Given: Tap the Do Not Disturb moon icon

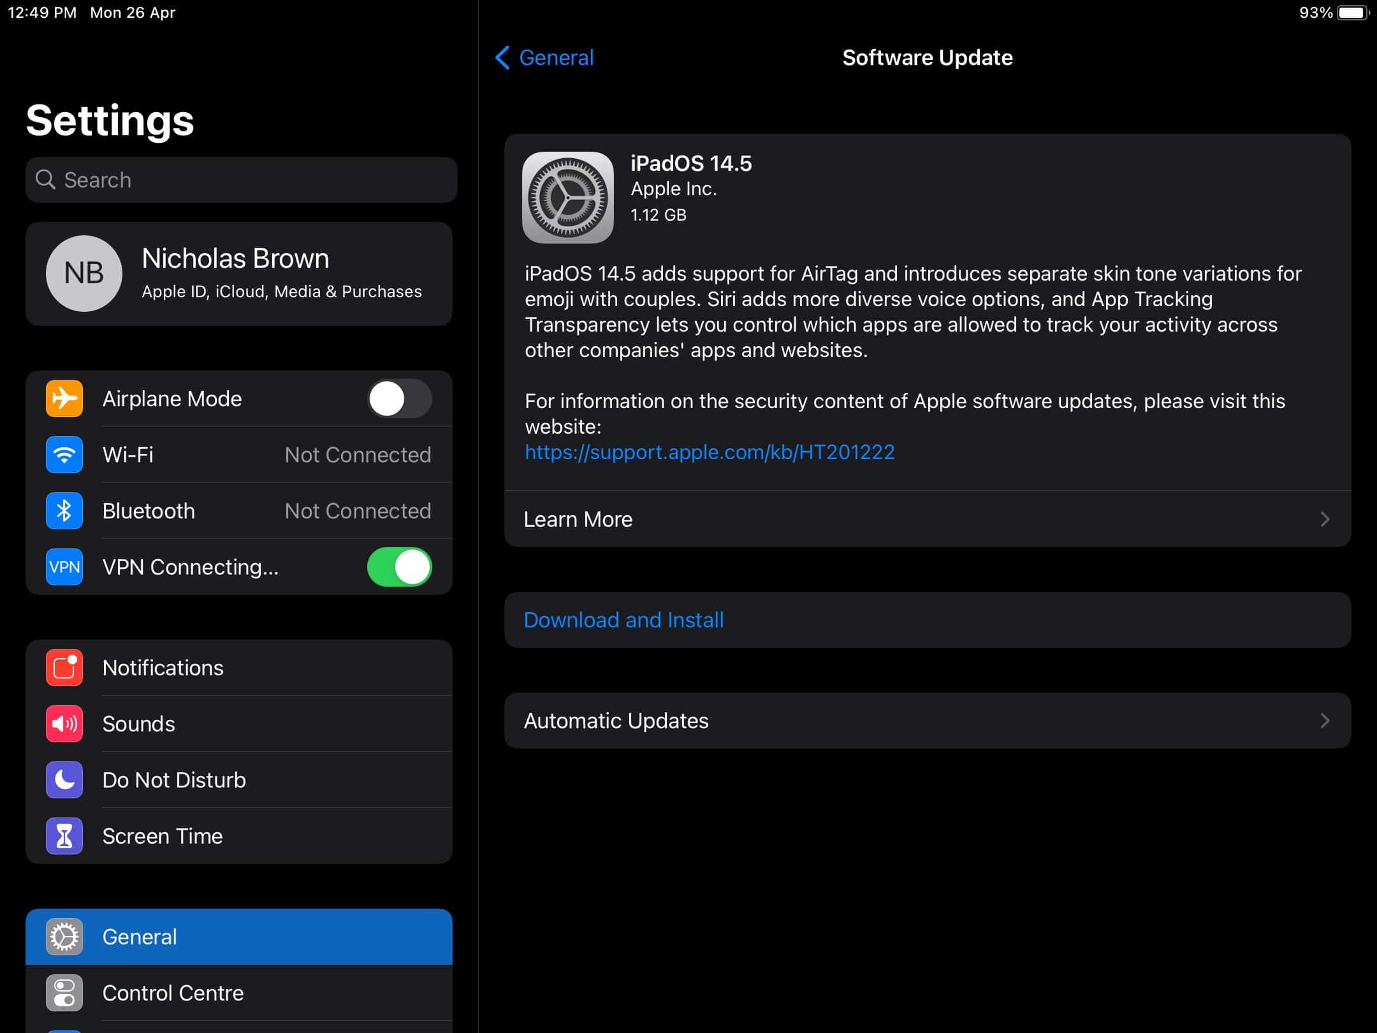Looking at the screenshot, I should (64, 780).
